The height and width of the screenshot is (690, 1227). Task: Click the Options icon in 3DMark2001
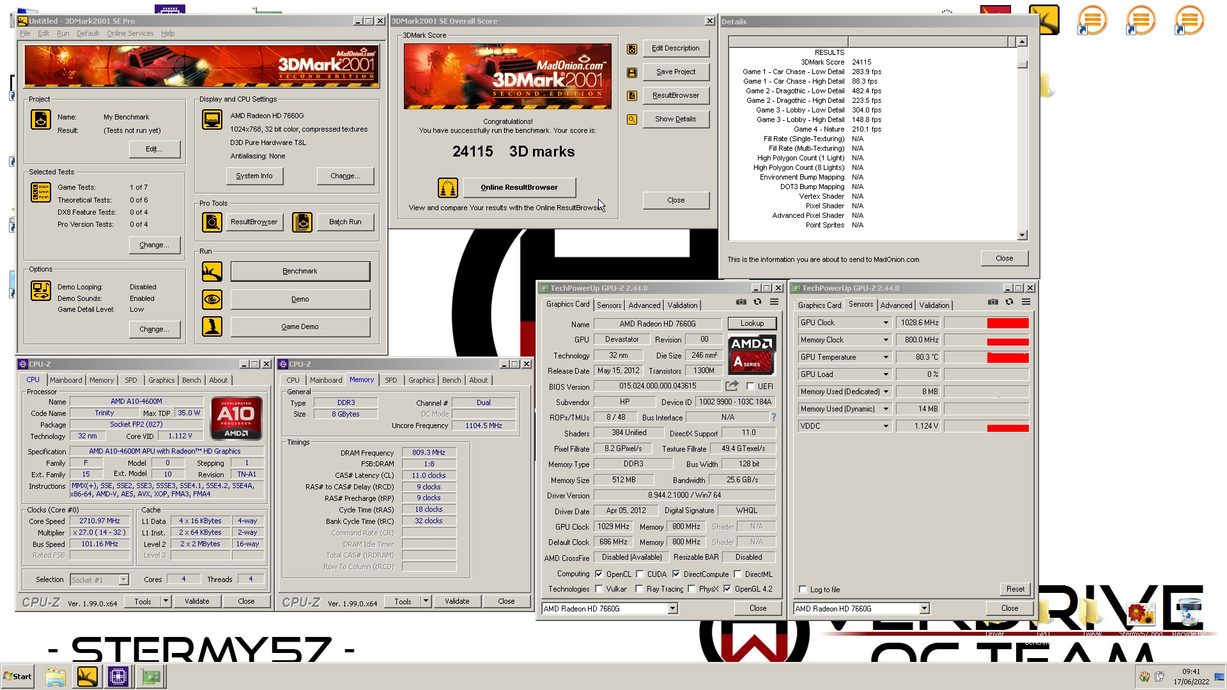41,291
